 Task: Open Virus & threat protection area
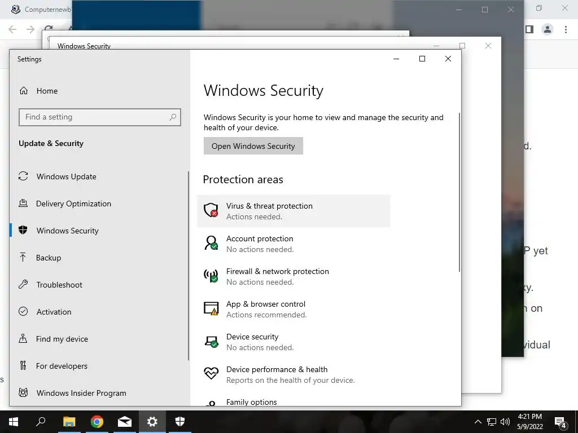pyautogui.click(x=294, y=211)
